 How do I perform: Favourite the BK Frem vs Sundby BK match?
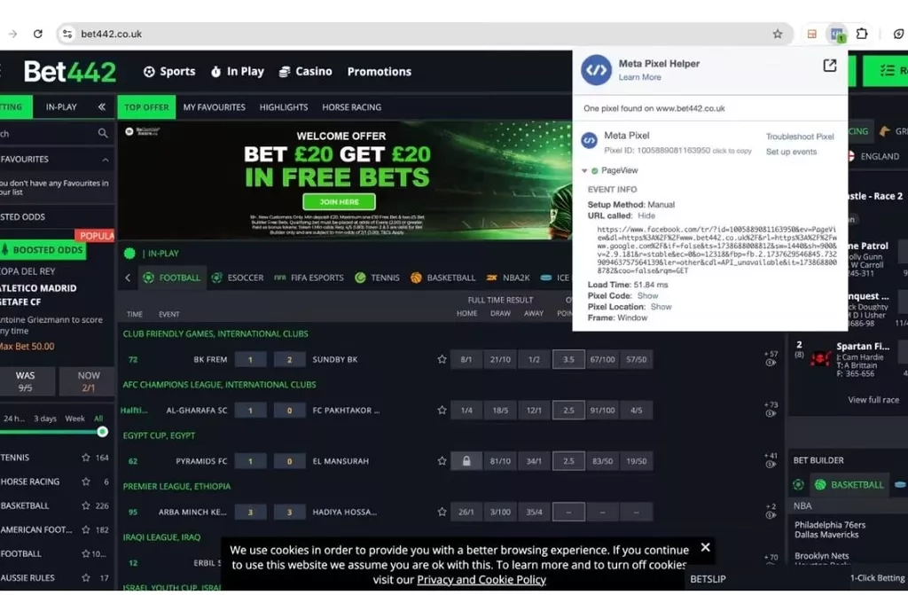(x=442, y=359)
